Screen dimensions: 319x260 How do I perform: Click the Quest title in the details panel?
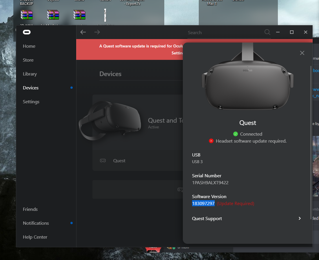248,123
